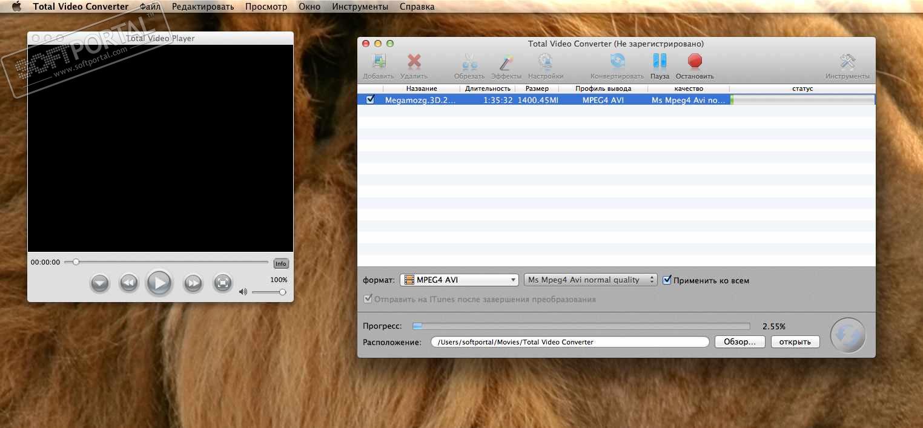Open the Файл menu
Viewport: 923px width, 428px height.
[x=150, y=7]
